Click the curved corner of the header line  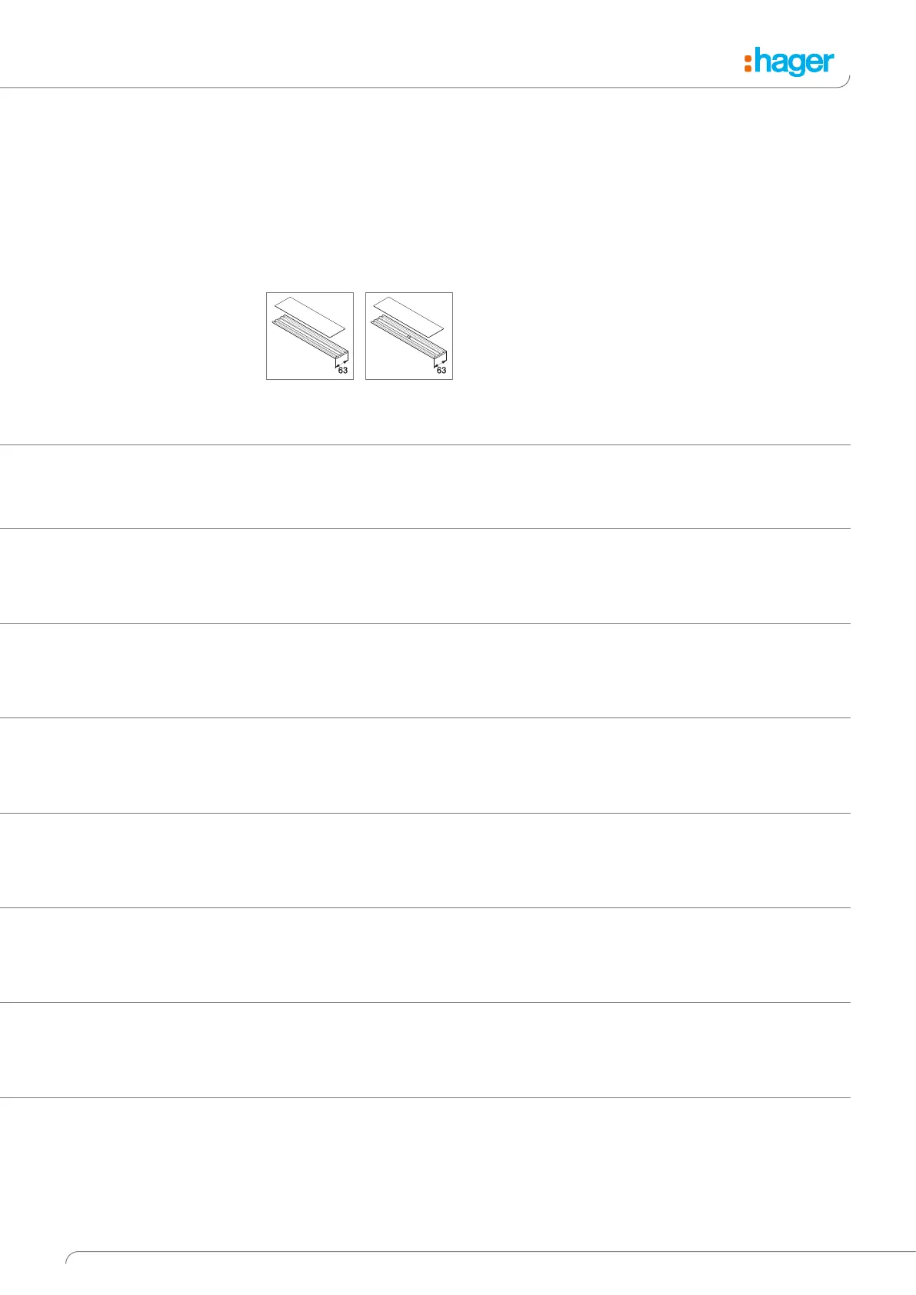(846, 83)
